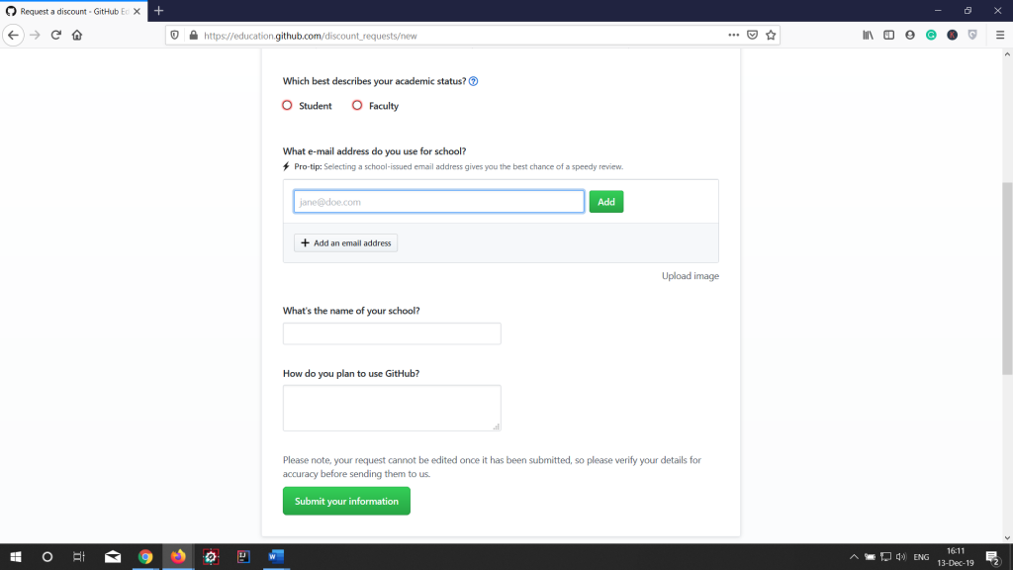
Task: Open the Upload image link
Action: 690,276
